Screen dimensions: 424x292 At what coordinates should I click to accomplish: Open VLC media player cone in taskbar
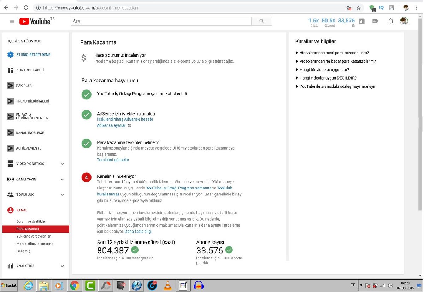tap(167, 285)
